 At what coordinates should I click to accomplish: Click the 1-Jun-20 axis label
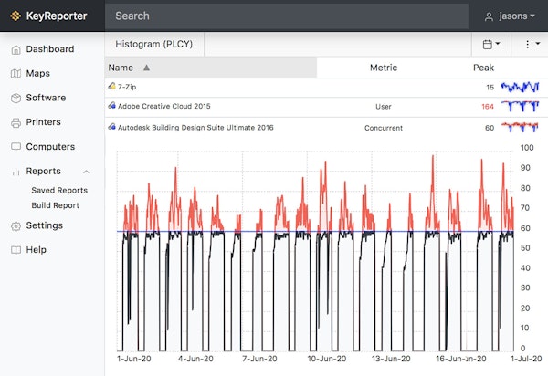pyautogui.click(x=134, y=359)
